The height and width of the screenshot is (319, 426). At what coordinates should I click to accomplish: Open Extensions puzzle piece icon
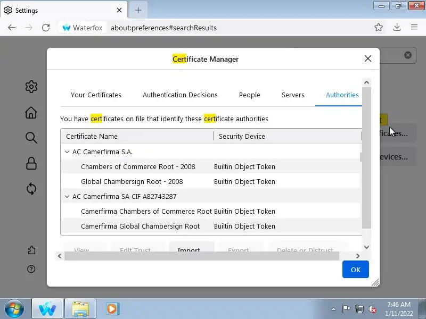31,250
